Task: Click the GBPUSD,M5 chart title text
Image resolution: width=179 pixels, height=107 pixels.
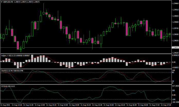Action: tap(9, 2)
